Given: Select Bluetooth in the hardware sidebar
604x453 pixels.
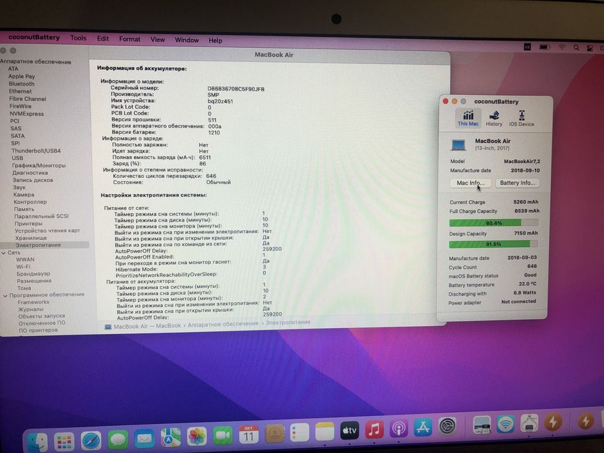Looking at the screenshot, I should pyautogui.click(x=21, y=83).
